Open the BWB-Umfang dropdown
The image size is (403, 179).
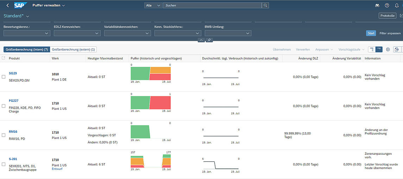point(248,33)
